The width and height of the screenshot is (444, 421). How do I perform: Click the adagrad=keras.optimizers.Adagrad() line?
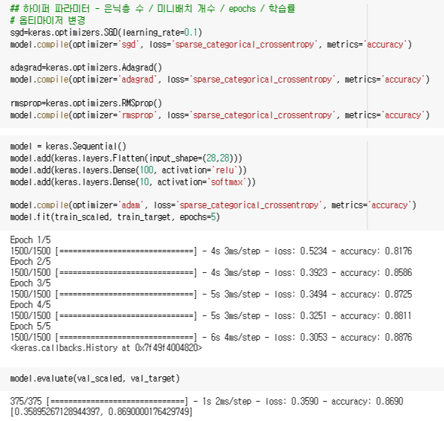(x=86, y=68)
